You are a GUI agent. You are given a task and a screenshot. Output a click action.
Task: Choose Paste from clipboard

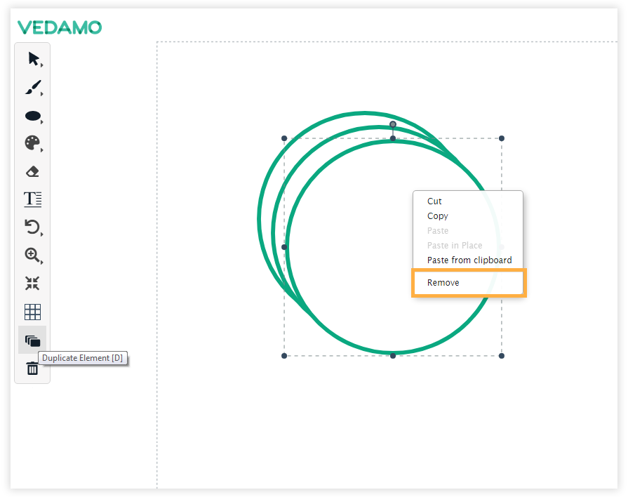468,260
